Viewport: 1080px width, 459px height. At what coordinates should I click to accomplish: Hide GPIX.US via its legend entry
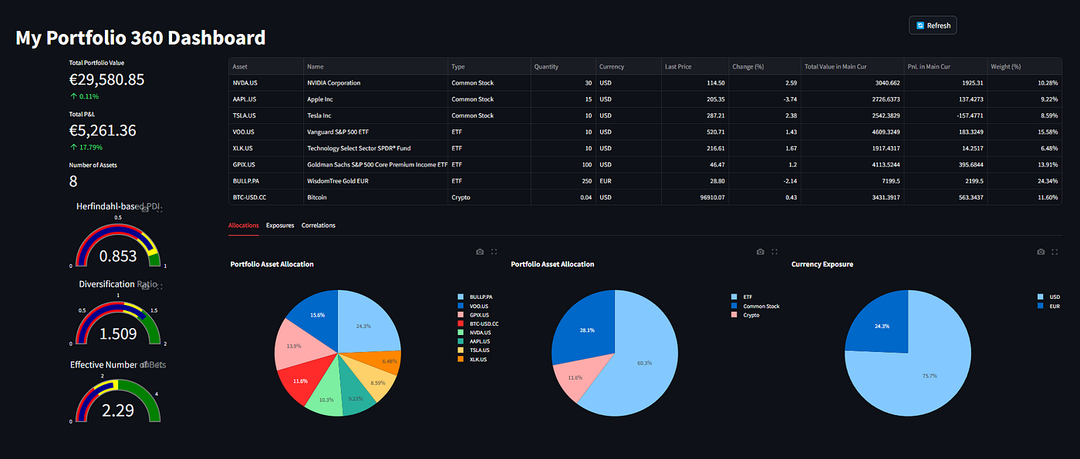[x=475, y=315]
